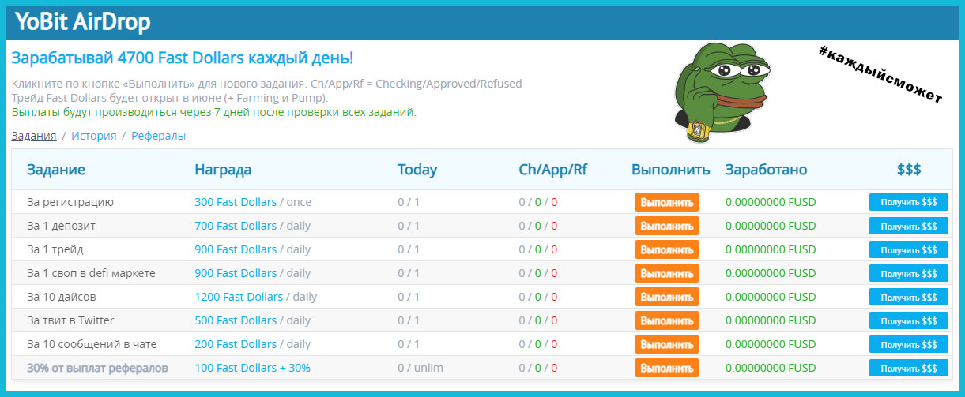Click 0.00000000 FUSD in За регистрацию row
This screenshot has width=965, height=397.
pyautogui.click(x=771, y=202)
